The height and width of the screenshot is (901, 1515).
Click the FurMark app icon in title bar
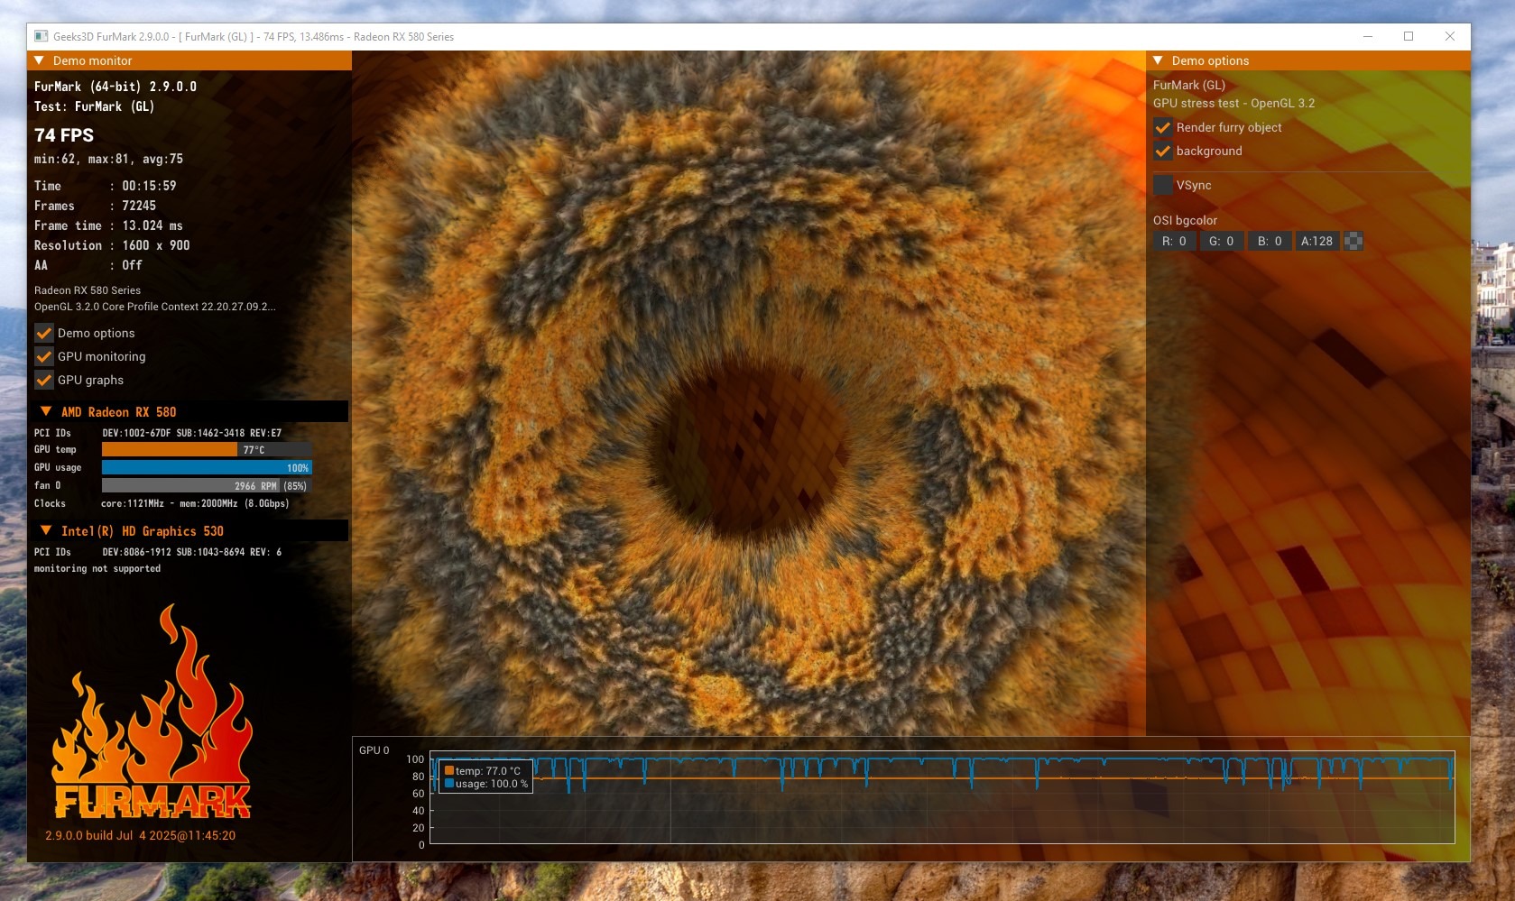pos(41,36)
